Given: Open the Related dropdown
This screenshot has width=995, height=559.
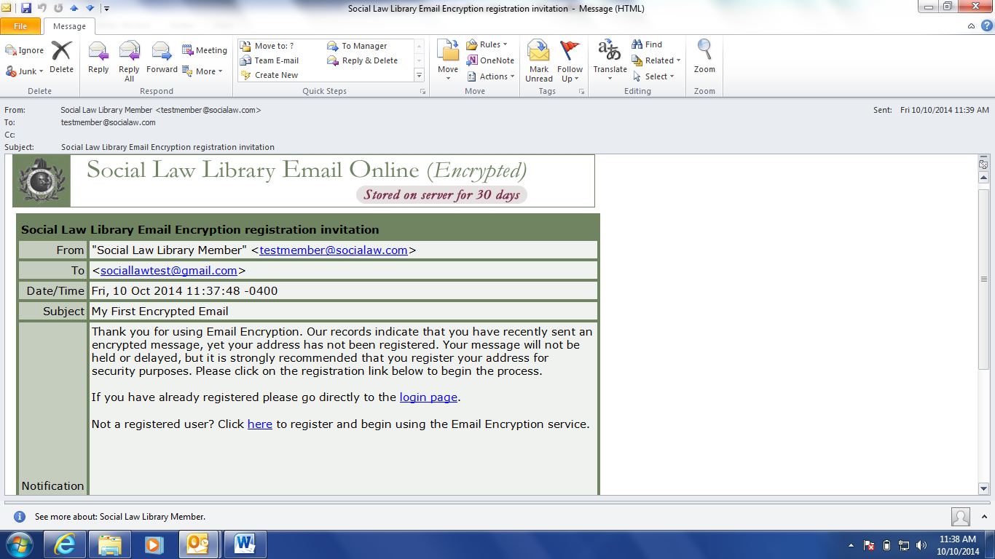Looking at the screenshot, I should (656, 60).
